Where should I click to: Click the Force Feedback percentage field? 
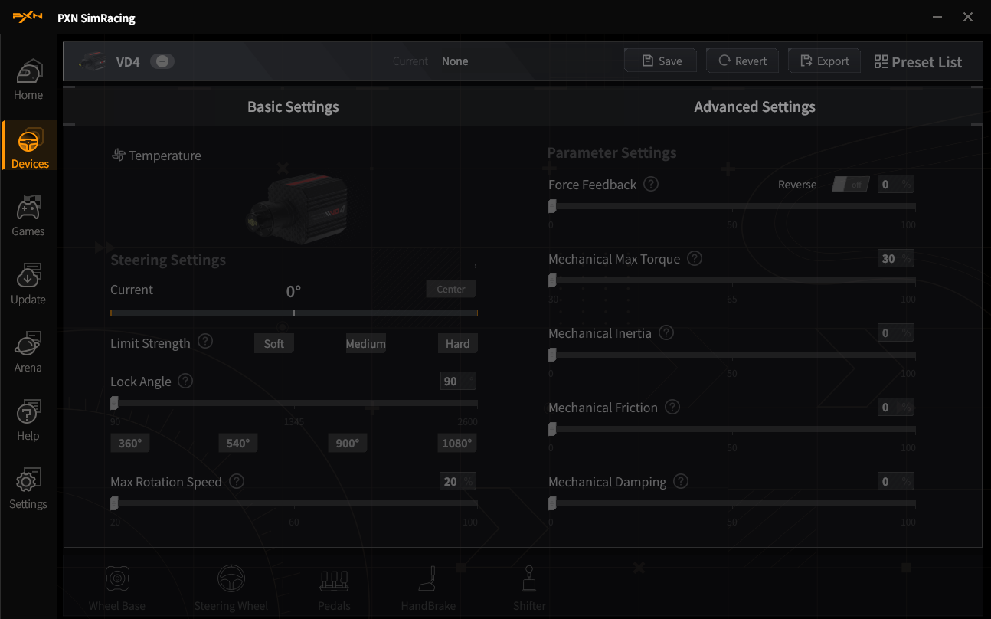[896, 184]
